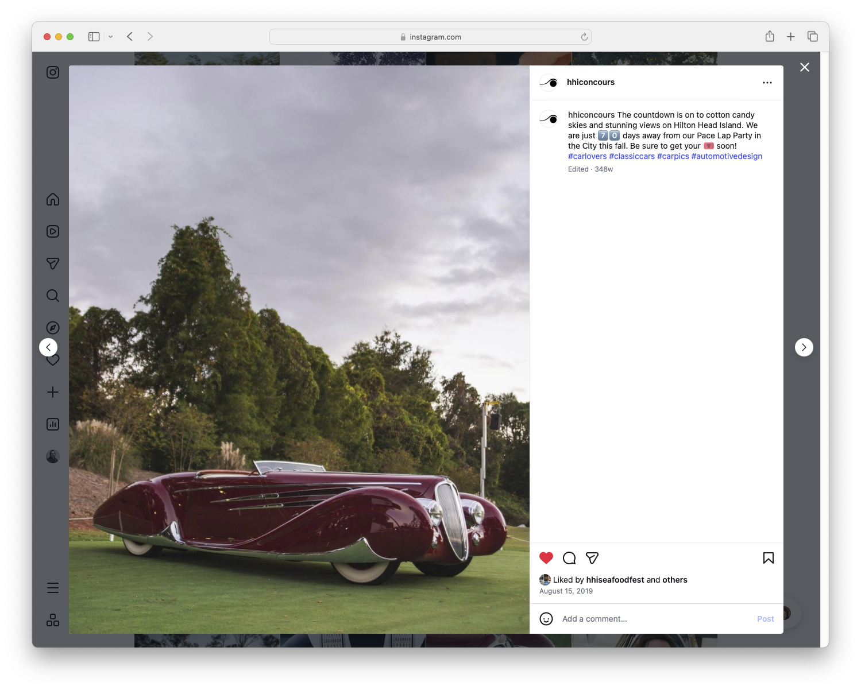Share the post using the paper plane icon
Viewport: 861px width, 690px height.
[592, 557]
